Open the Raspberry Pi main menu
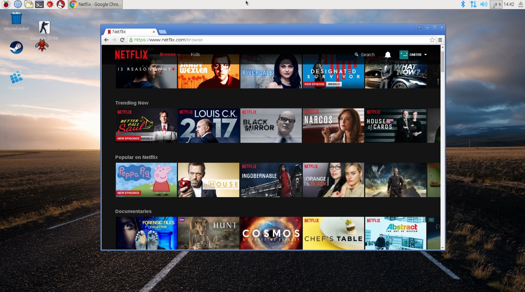525x292 pixels. tap(6, 4)
